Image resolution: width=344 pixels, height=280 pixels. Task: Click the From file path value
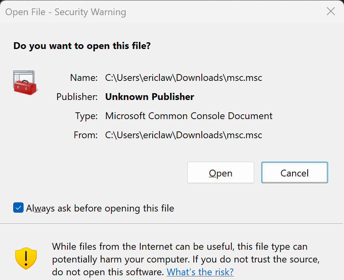tap(184, 135)
